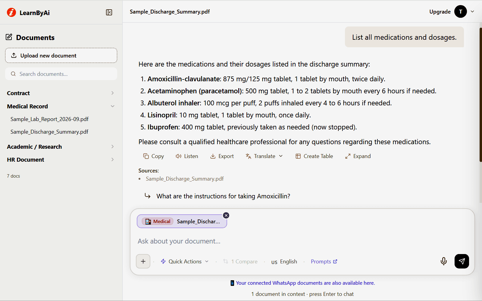The height and width of the screenshot is (301, 482).
Task: Open the account dropdown chevron
Action: pyautogui.click(x=472, y=11)
